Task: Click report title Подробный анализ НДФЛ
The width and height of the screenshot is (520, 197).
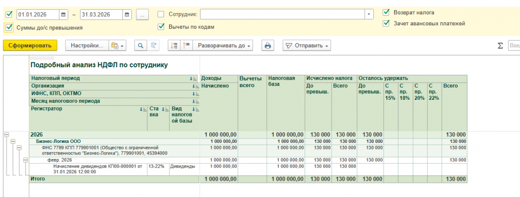Action: [99, 65]
